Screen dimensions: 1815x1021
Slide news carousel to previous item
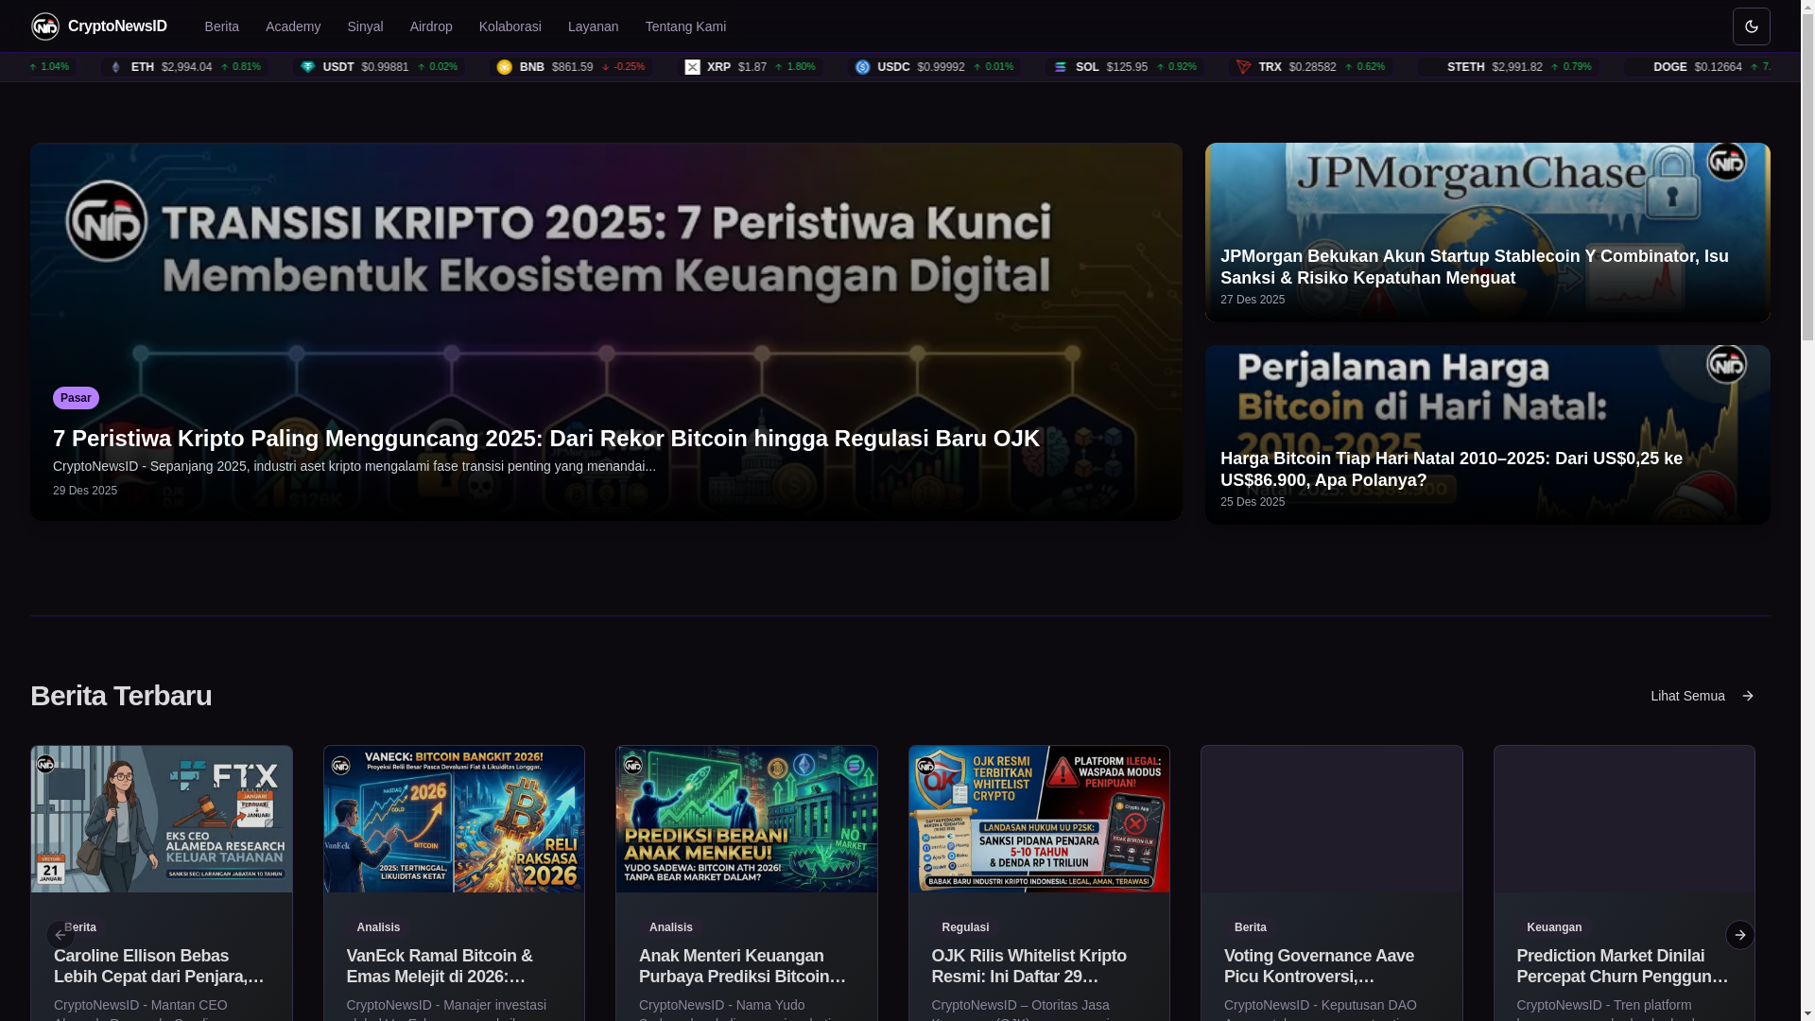tap(60, 935)
